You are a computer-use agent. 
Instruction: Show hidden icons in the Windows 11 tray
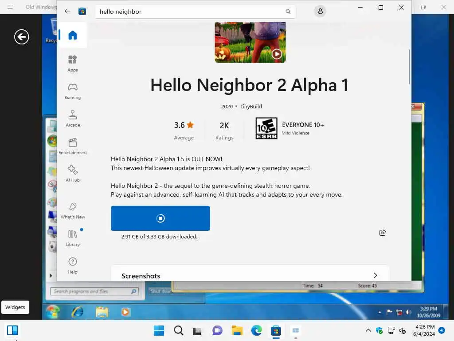coord(368,330)
